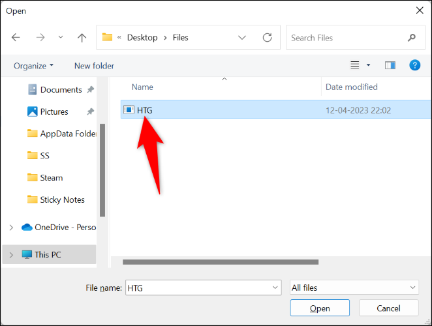Close the Open dialog

click(420, 10)
